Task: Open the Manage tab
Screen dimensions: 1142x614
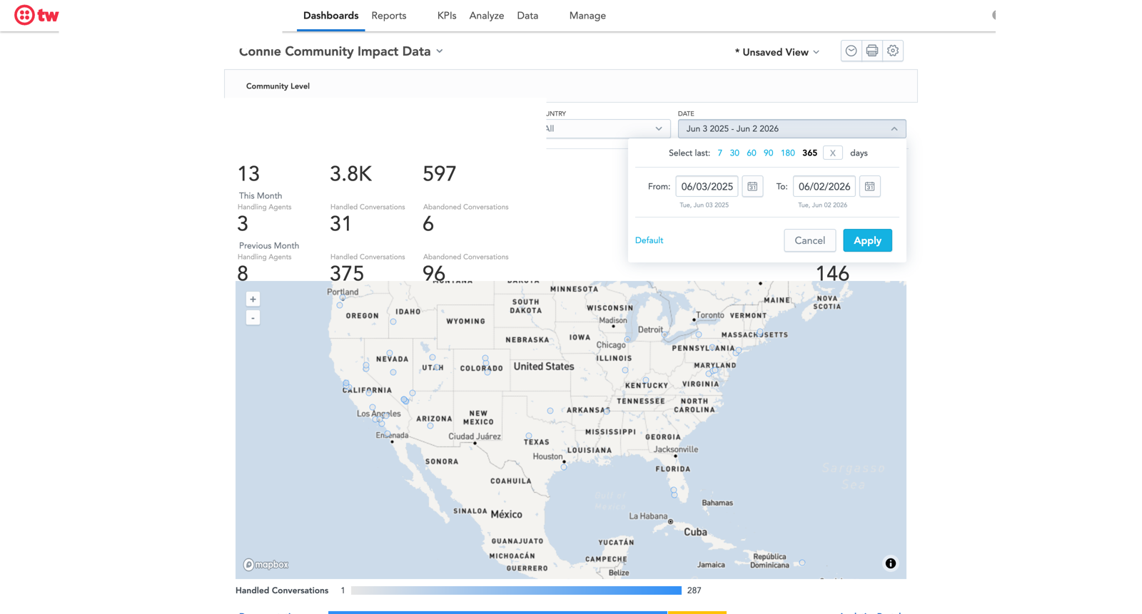Action: [587, 16]
